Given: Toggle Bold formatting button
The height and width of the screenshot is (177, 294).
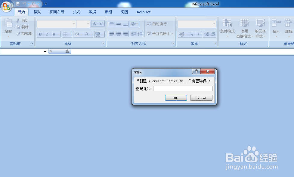Looking at the screenshot, I should click(40, 34).
